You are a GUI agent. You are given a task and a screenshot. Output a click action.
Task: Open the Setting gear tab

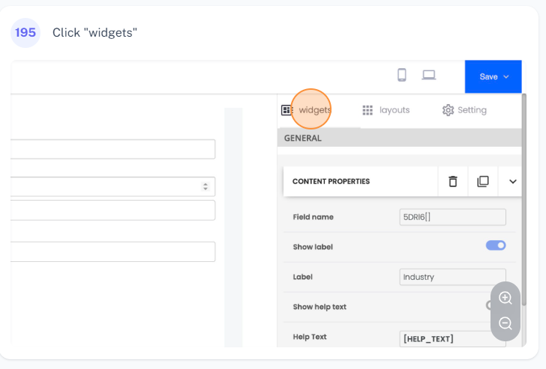(464, 110)
